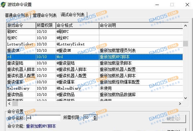Click the 重新加载管理员列表 description cell
This screenshot has height=131, width=193.
(141, 50)
